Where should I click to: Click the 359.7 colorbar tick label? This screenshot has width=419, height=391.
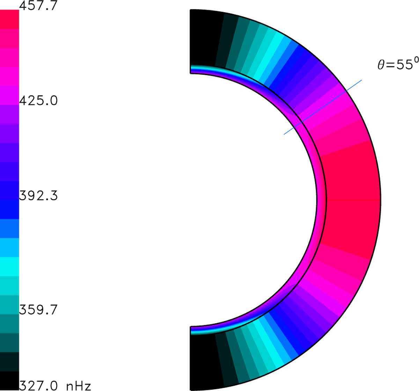(x=38, y=310)
